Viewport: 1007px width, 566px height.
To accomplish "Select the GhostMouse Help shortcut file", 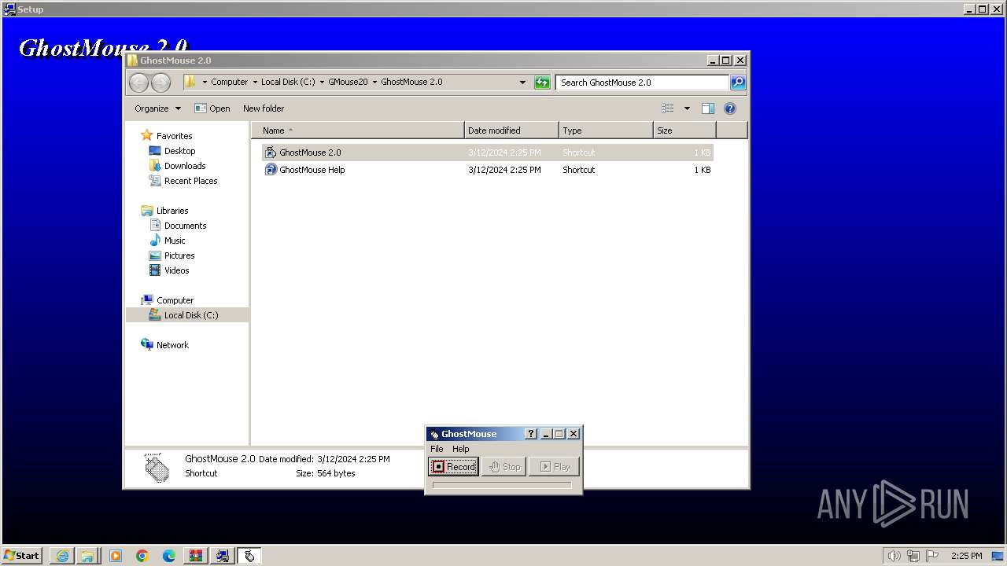I will point(487,170).
